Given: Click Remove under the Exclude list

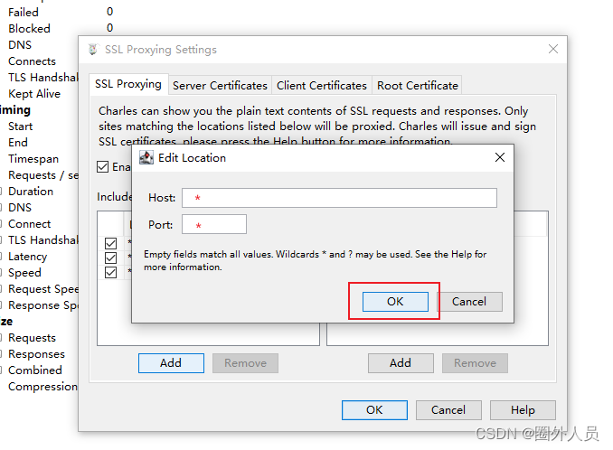Looking at the screenshot, I should [x=475, y=363].
